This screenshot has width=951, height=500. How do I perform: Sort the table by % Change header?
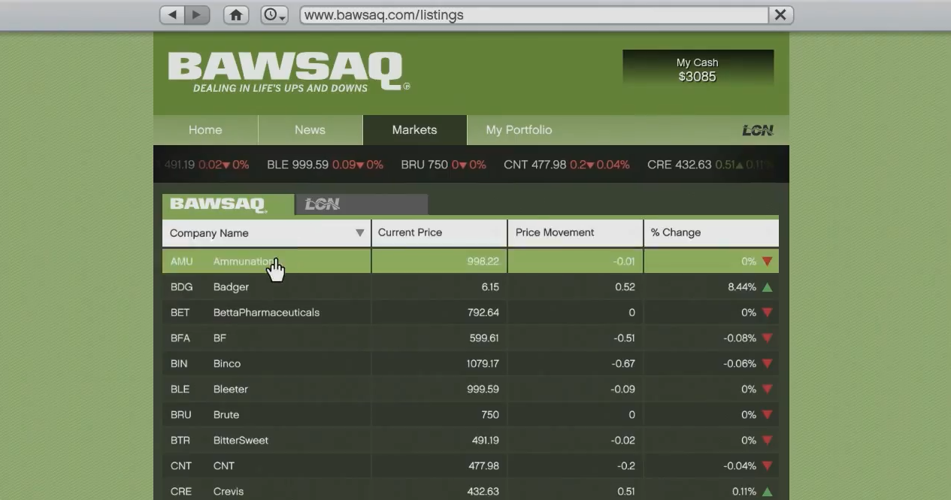click(x=710, y=233)
